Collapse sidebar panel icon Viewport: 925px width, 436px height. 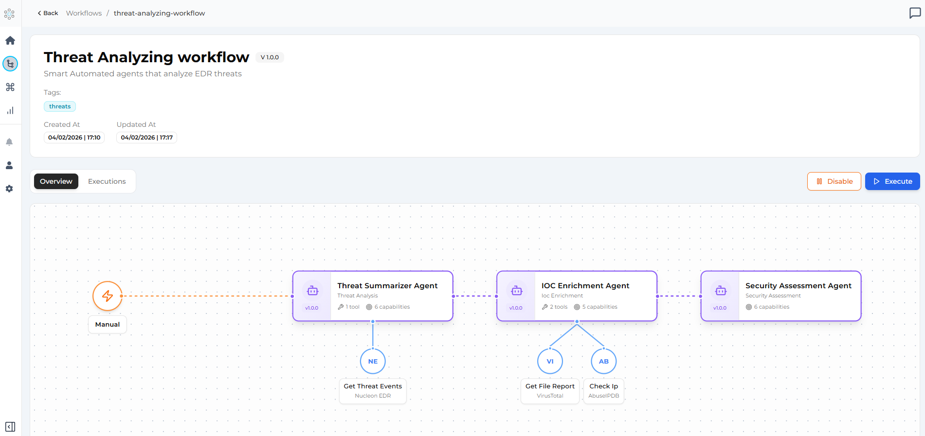click(10, 427)
